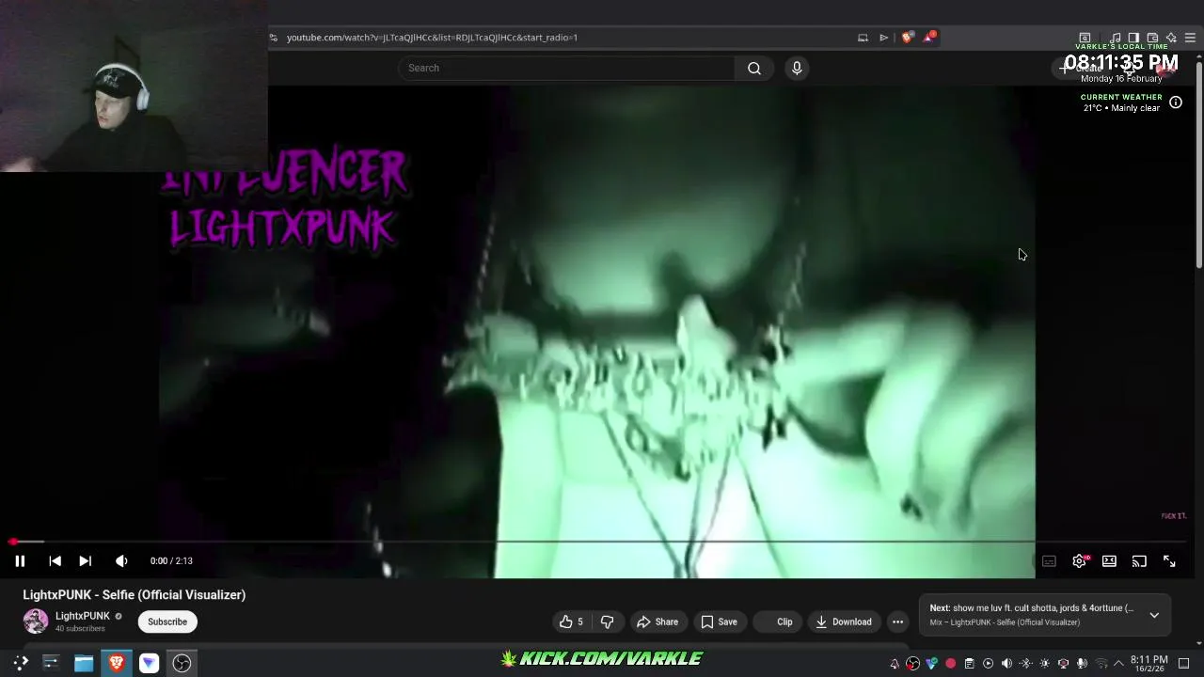Open the LightxPUNK channel avatar
The width and height of the screenshot is (1204, 677).
(x=36, y=622)
